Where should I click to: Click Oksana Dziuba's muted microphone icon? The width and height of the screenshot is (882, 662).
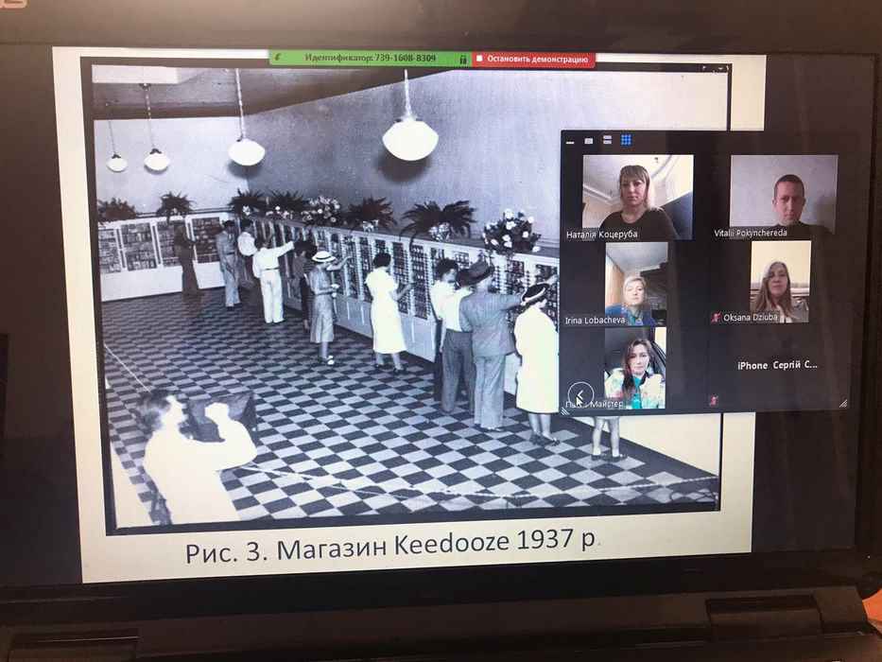click(716, 319)
